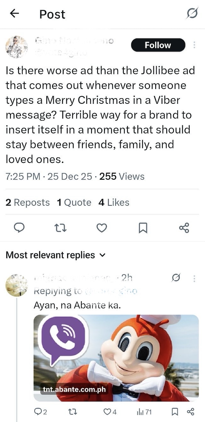This screenshot has width=205, height=422.
Task: Bookmark the main post
Action: pos(143,228)
